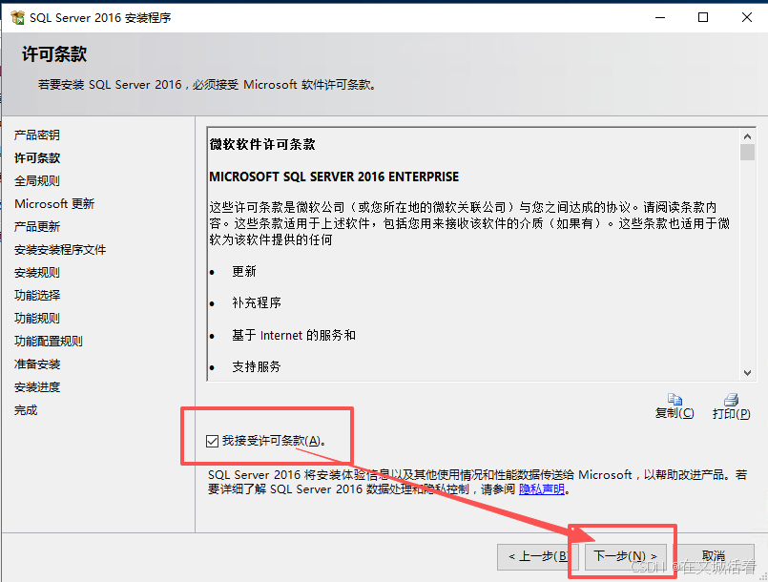Click the license text scroll up arrow
Image resolution: width=768 pixels, height=582 pixels.
[747, 136]
